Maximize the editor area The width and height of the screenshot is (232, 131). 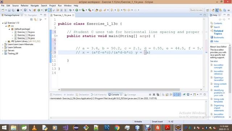pyautogui.click(x=204, y=15)
